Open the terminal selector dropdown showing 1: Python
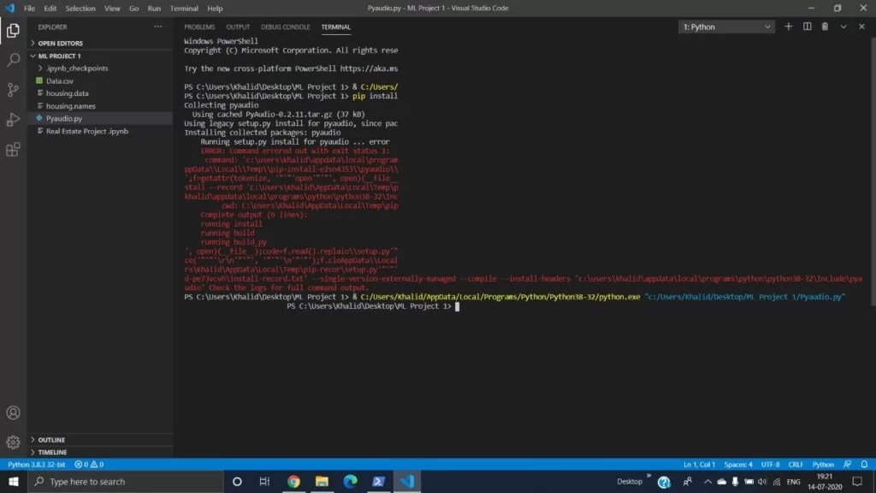Image resolution: width=876 pixels, height=493 pixels. coord(725,27)
